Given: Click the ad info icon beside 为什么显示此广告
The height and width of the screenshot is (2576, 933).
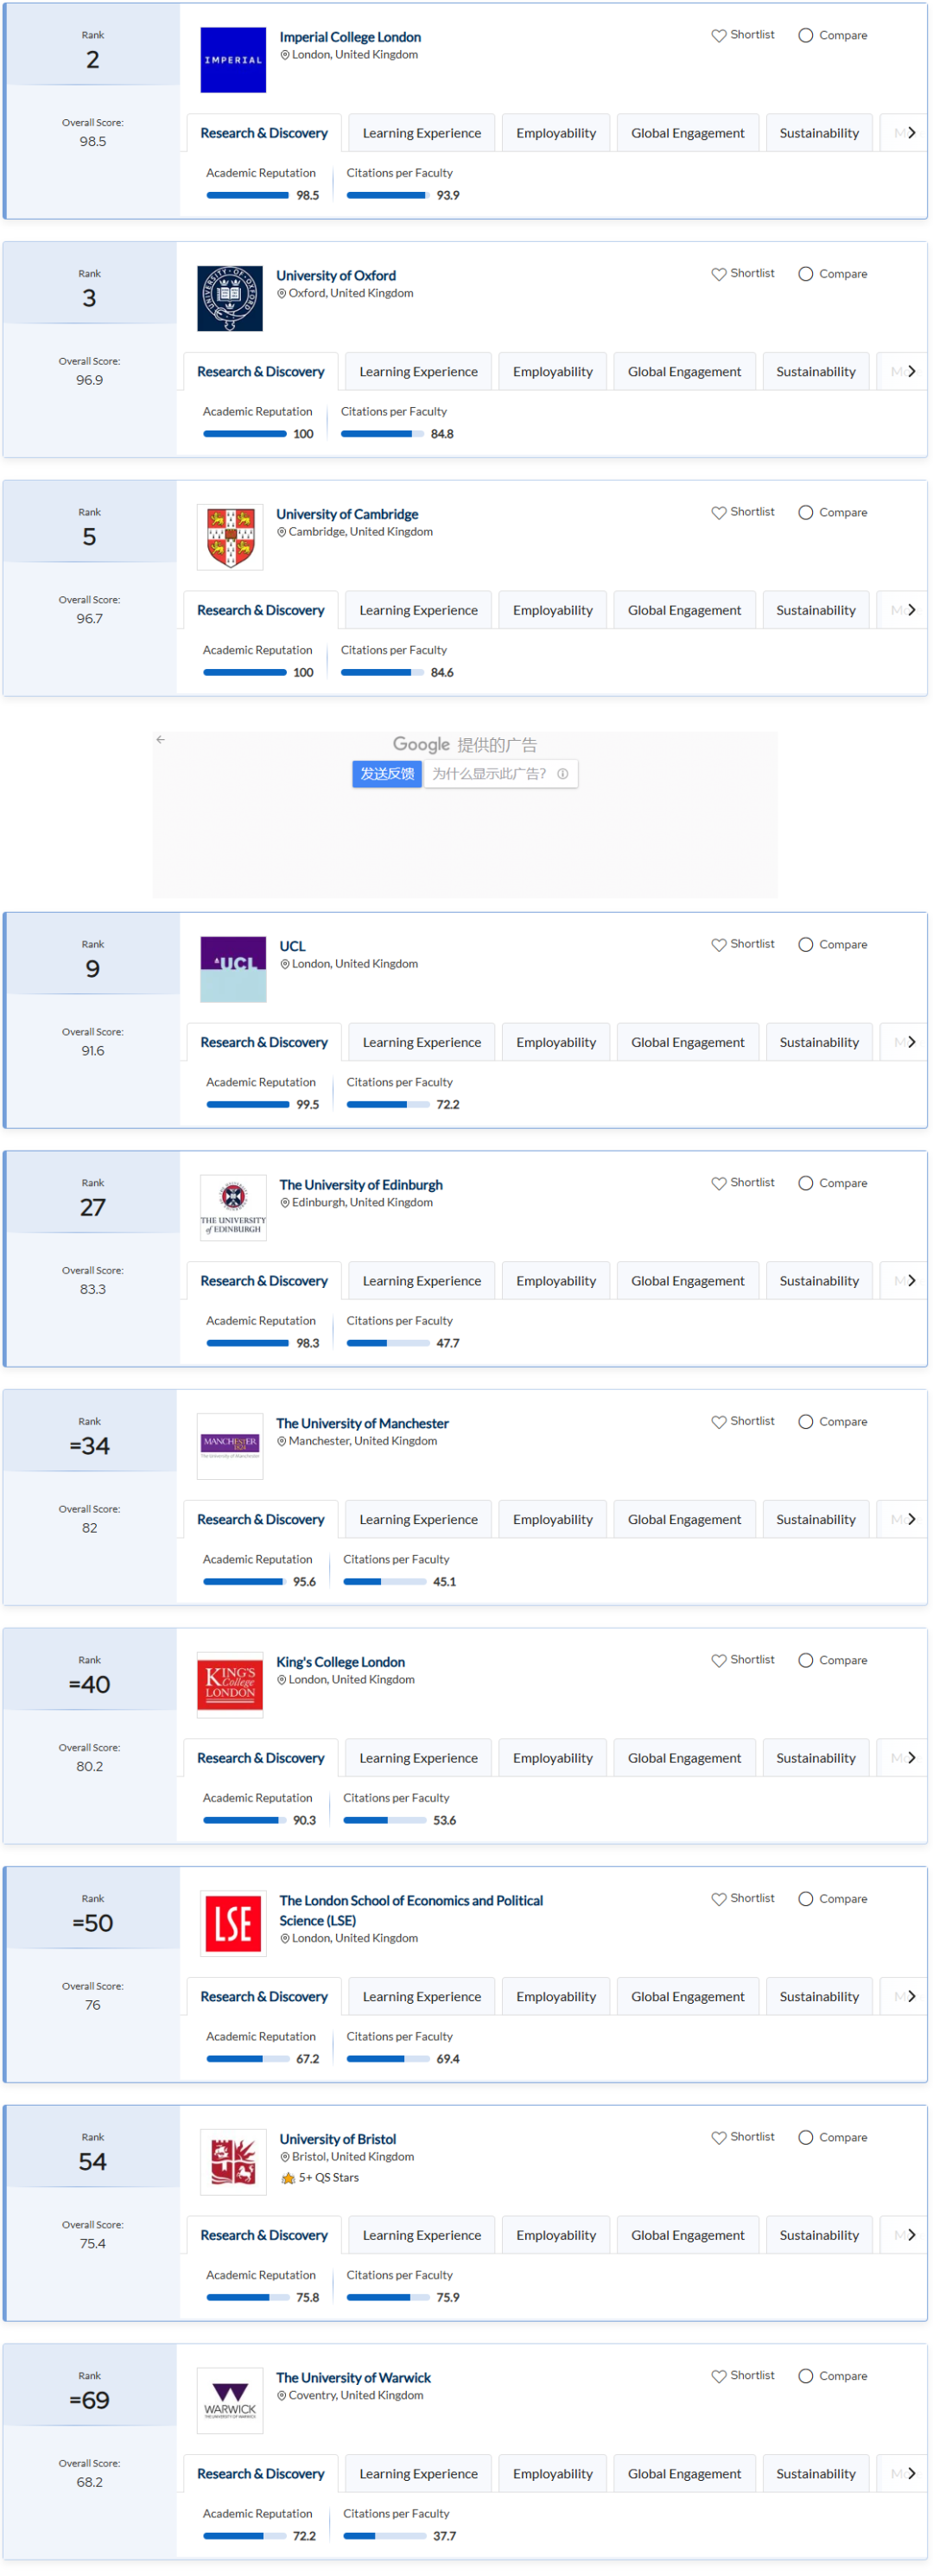Looking at the screenshot, I should [562, 774].
